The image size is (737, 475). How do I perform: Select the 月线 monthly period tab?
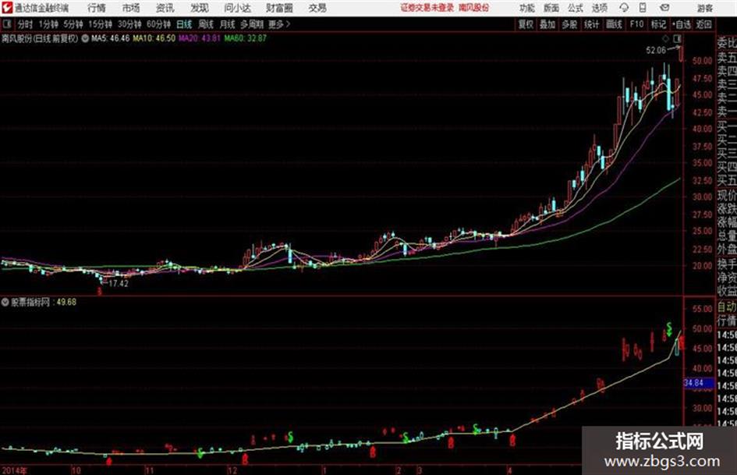(228, 24)
